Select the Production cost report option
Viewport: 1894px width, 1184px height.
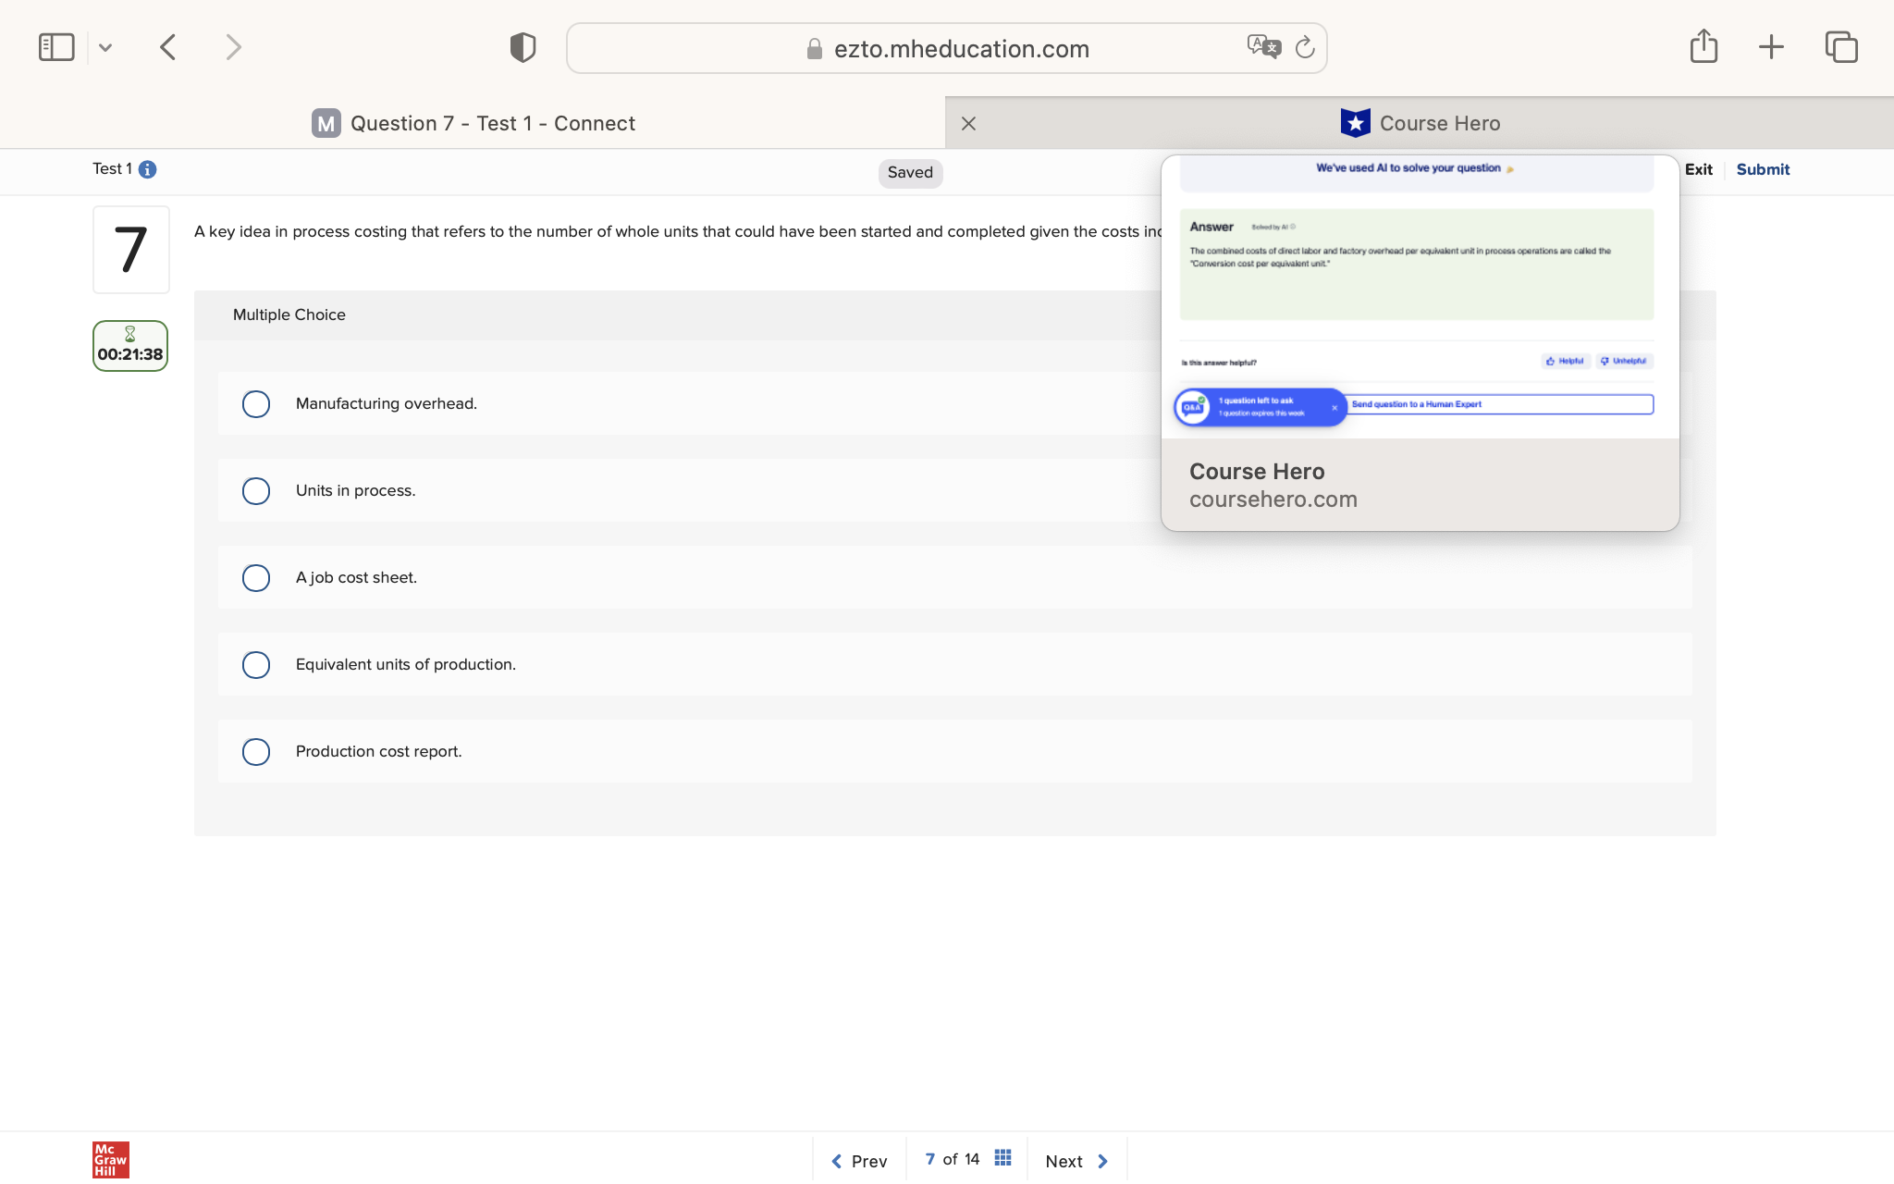coord(256,752)
